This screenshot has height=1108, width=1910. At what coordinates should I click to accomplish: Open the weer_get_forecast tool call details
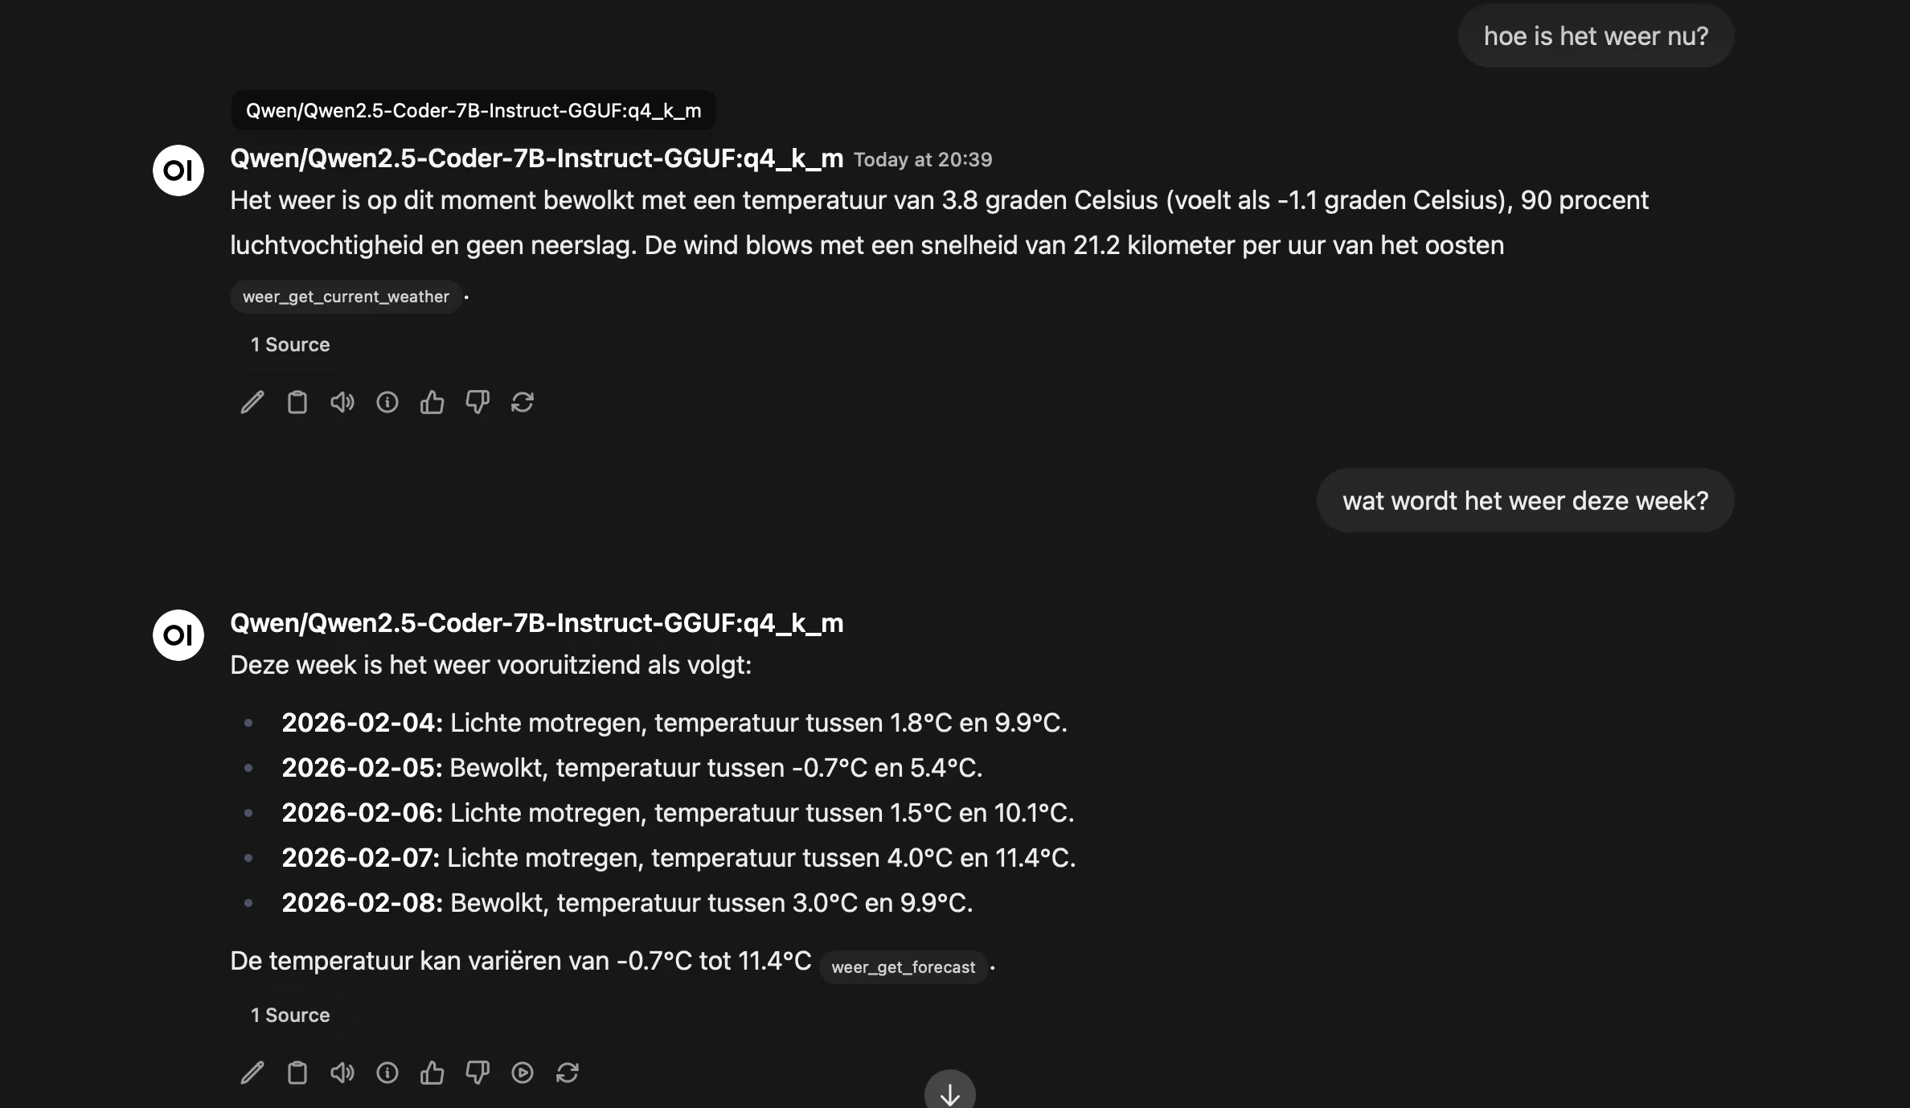point(904,967)
